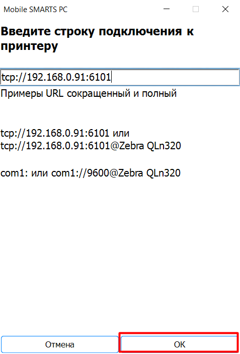
Task: Click the word принтеру in the heading
Action: point(29,46)
